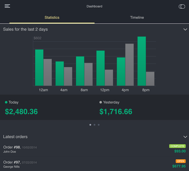Open Order #97 by George Nills

coord(95,164)
